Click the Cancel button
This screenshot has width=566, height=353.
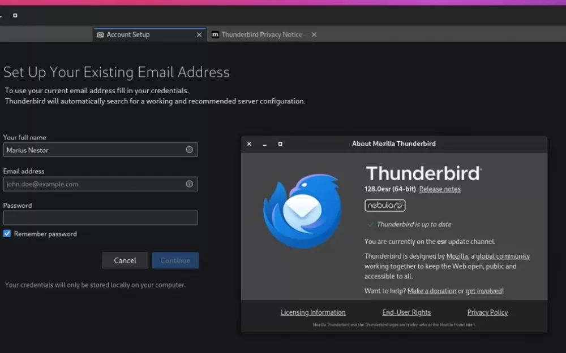pyautogui.click(x=125, y=260)
